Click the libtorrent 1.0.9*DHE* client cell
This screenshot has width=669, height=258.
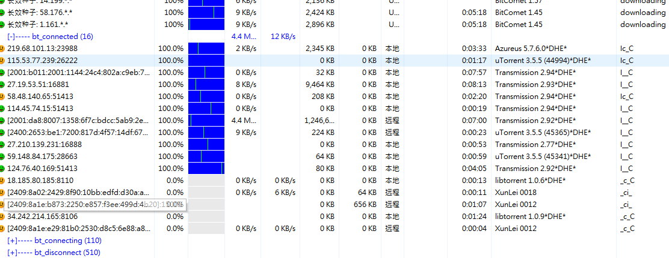530,217
